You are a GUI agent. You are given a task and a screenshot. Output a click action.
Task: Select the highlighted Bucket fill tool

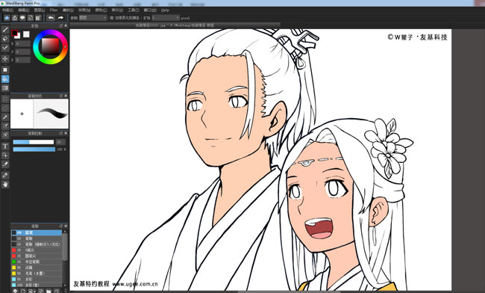(5, 79)
